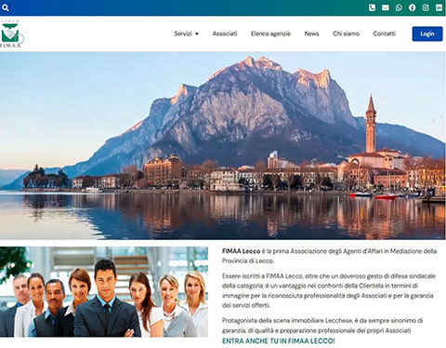Click the bold FIMAA Lecco text
Image resolution: width=446 pixels, height=348 pixels.
[241, 251]
